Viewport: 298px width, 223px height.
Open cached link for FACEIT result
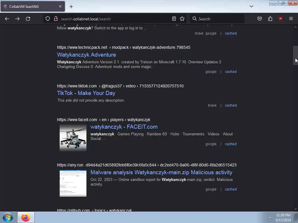[231, 144]
